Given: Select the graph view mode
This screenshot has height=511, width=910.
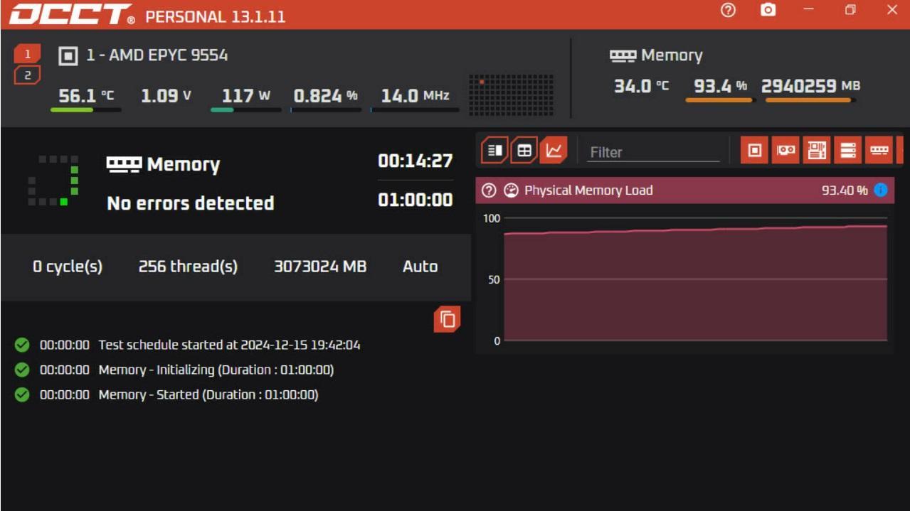Looking at the screenshot, I should (556, 151).
